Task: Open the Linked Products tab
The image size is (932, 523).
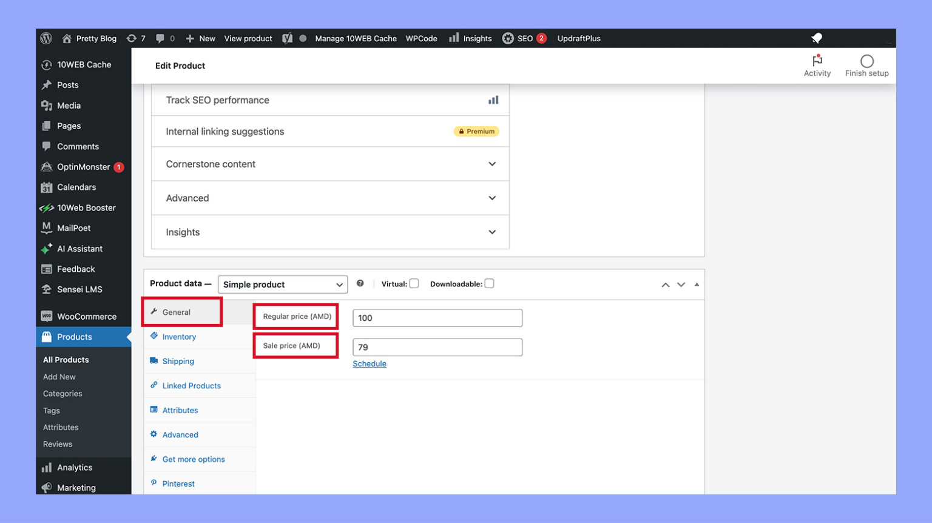Action: point(191,385)
